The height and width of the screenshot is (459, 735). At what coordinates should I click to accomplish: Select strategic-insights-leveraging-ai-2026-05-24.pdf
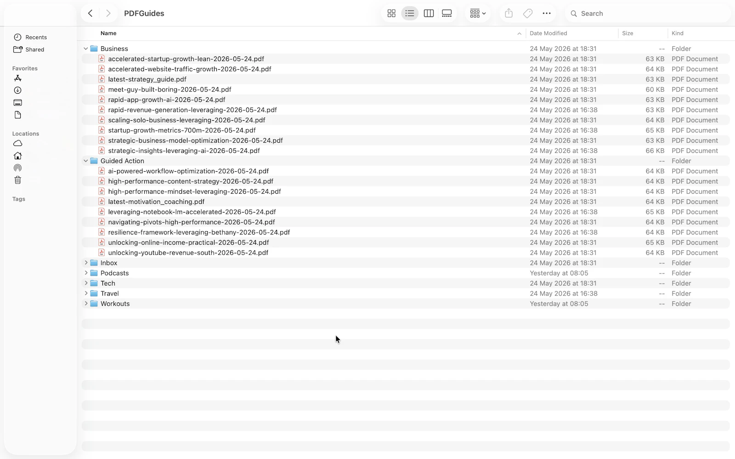coord(184,151)
